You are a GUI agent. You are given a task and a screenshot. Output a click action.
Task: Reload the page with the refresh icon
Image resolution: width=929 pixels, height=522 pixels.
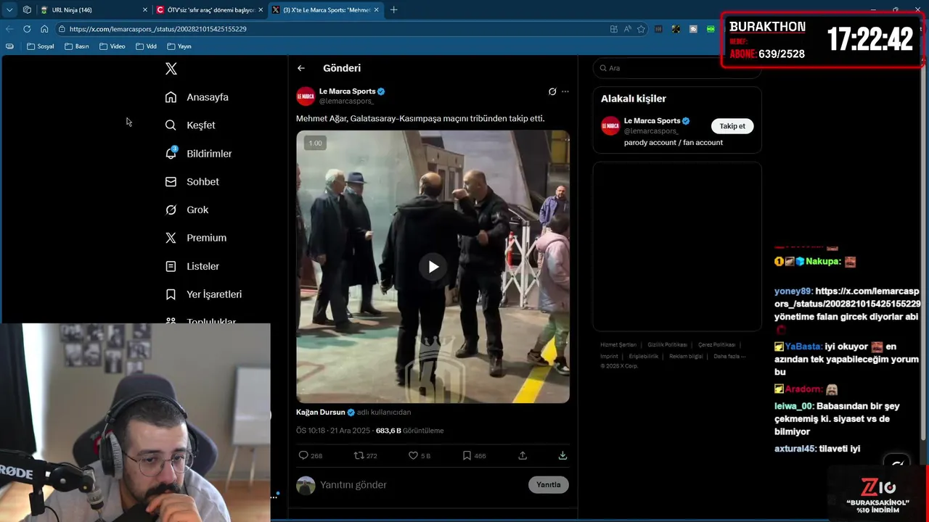(27, 29)
